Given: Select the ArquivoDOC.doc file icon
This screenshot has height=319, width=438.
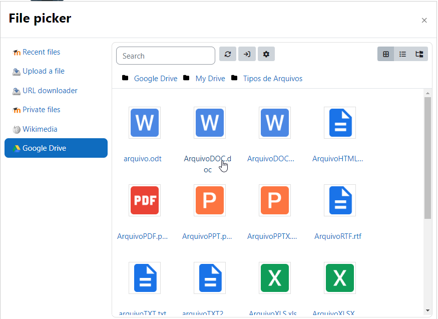Looking at the screenshot, I should tap(210, 123).
